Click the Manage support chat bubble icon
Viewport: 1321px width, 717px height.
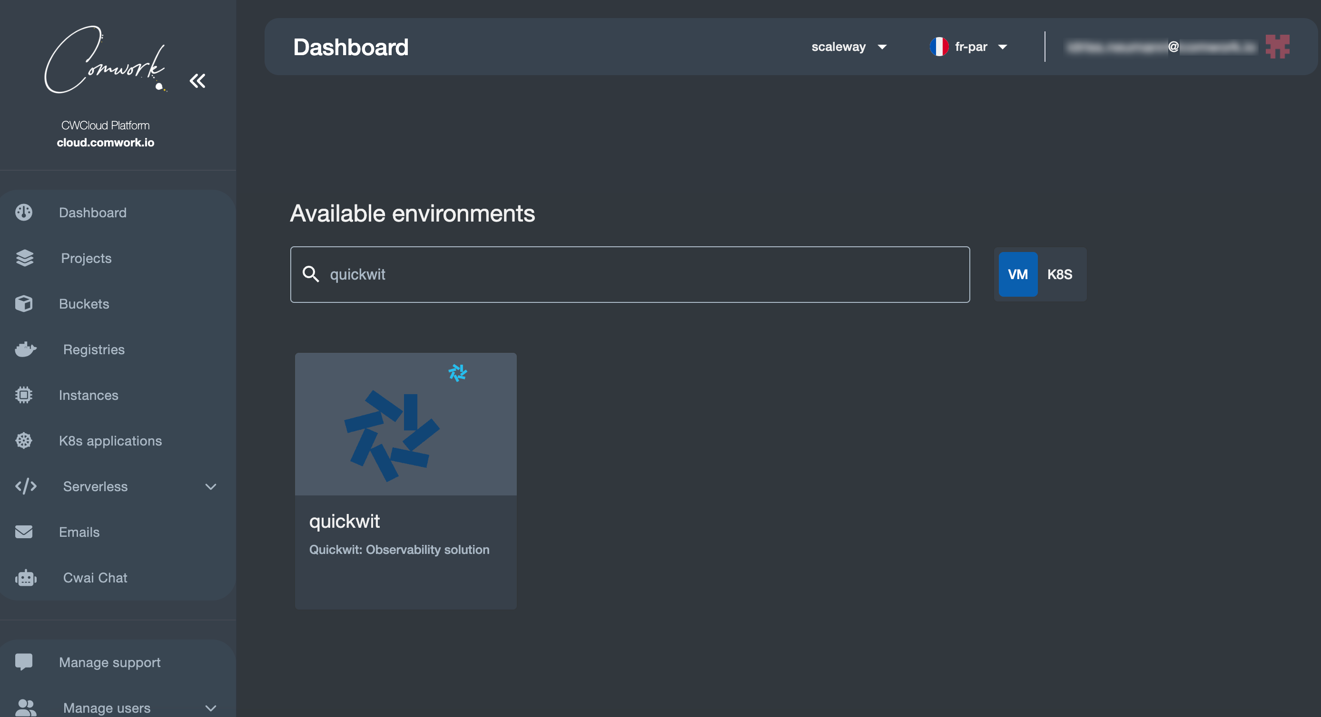coord(24,662)
